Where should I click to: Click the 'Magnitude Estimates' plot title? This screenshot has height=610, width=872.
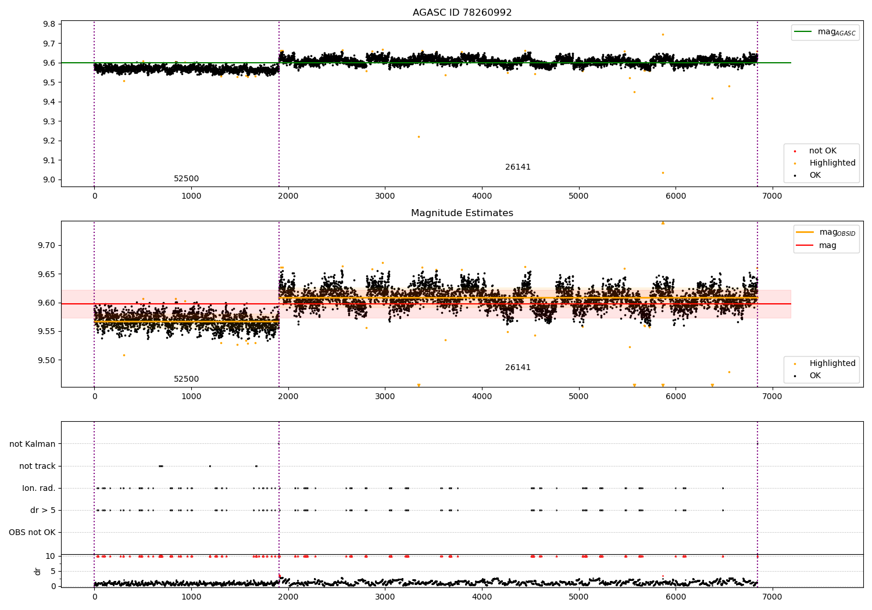(462, 213)
